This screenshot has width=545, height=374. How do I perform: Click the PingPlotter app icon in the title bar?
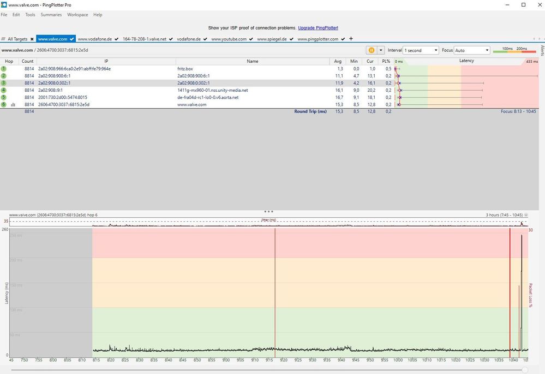coord(4,5)
